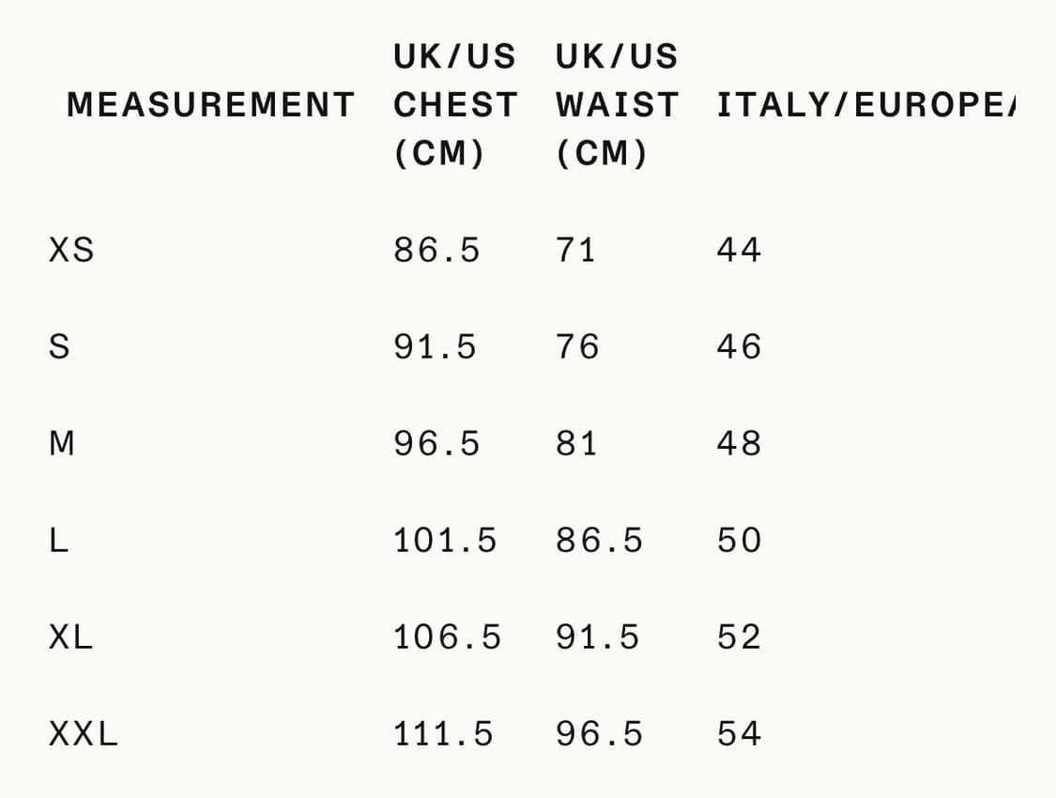Click the XXL chest value 111.5
Viewport: 1056px width, 798px height.
(x=443, y=734)
